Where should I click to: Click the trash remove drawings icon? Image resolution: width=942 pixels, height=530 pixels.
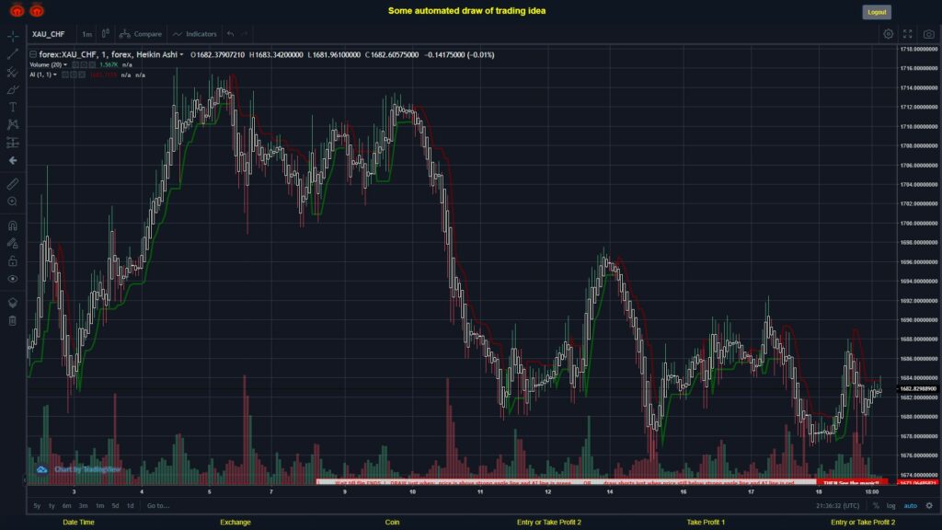13,320
